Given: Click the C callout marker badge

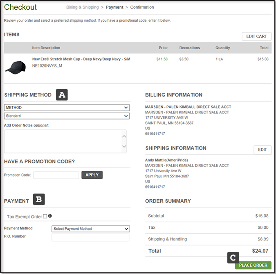Looking at the screenshot, I should (x=233, y=258).
